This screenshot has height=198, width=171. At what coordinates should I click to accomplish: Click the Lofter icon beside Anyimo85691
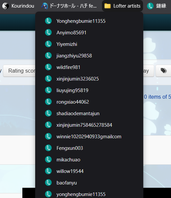(48, 32)
